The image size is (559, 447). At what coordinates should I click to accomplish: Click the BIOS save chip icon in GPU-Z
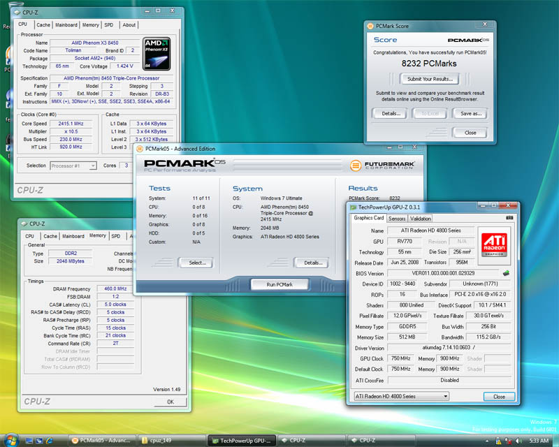coord(506,273)
